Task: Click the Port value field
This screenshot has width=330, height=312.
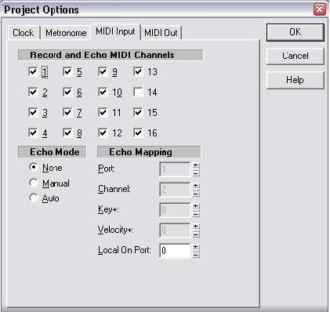Action: [175, 169]
